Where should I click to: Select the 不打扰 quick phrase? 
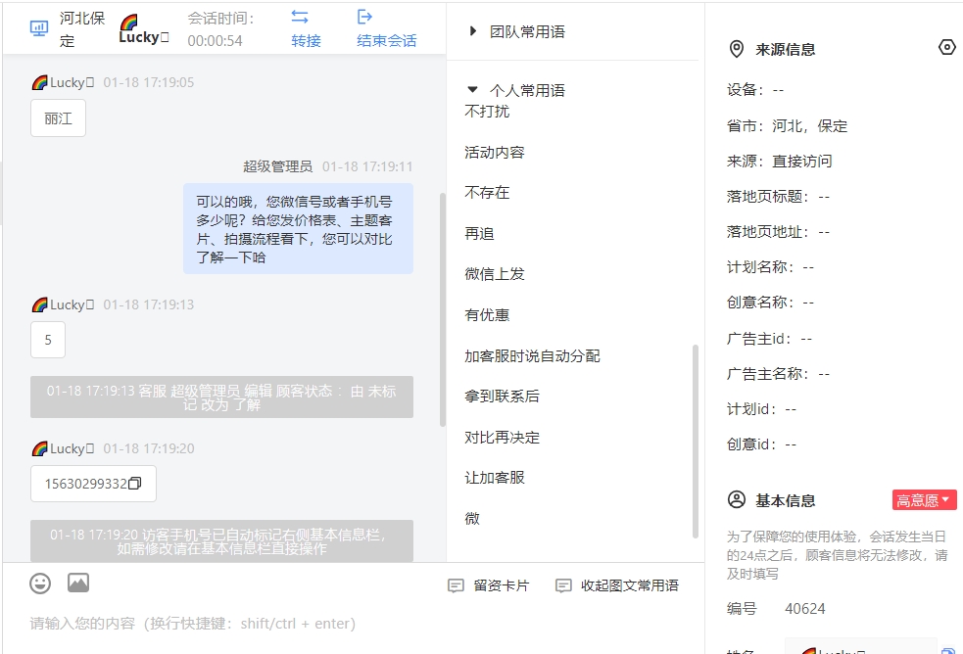(487, 111)
